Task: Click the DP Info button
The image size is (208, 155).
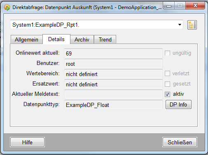Action: click(178, 104)
